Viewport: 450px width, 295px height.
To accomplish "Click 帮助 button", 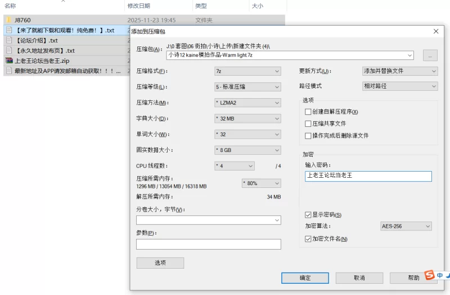I will point(413,278).
